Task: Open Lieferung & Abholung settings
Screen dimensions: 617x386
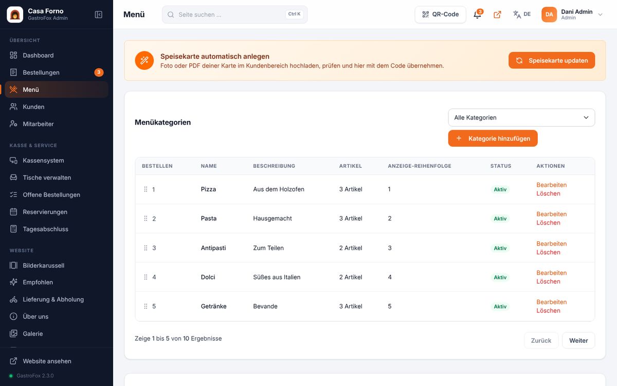Action: click(57, 300)
